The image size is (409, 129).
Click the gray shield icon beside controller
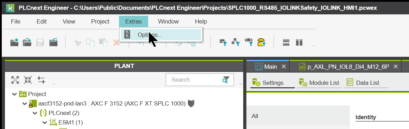[191, 103]
